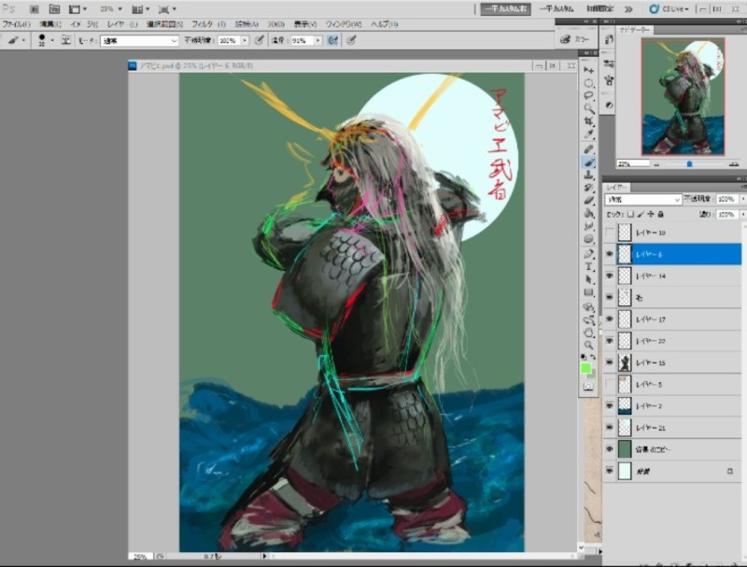This screenshot has width=747, height=567.
Task: Open the フィルタ (Filter) menu
Action: [208, 24]
